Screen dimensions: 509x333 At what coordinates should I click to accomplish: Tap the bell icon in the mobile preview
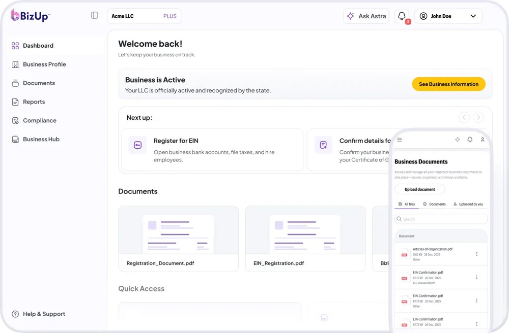pos(470,140)
